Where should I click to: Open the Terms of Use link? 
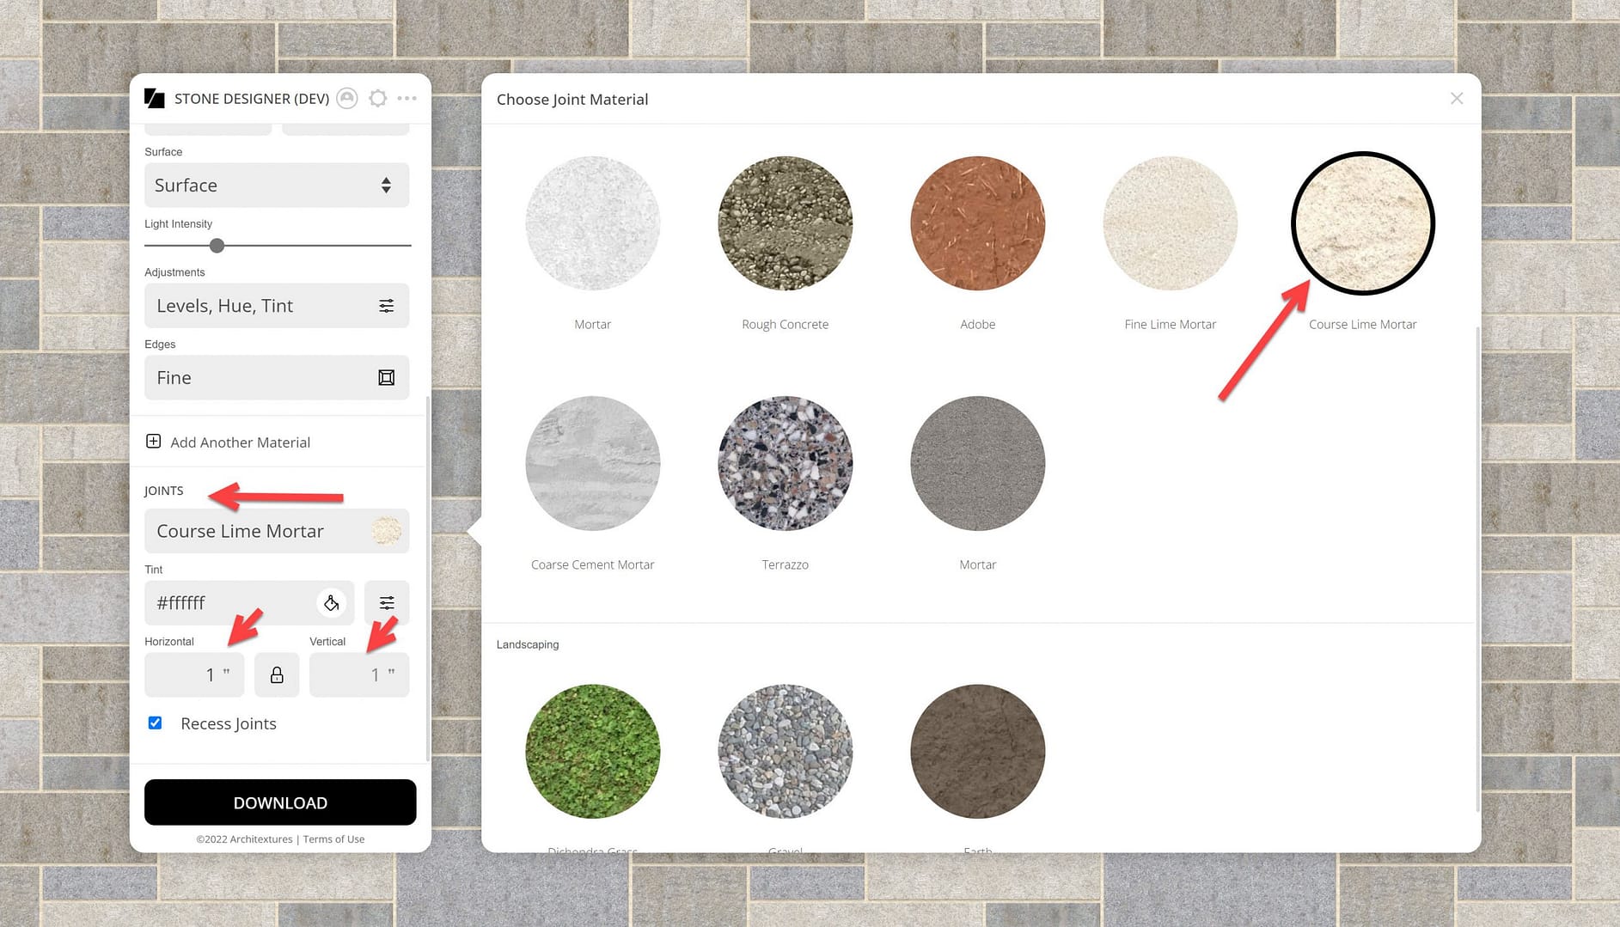tap(333, 839)
